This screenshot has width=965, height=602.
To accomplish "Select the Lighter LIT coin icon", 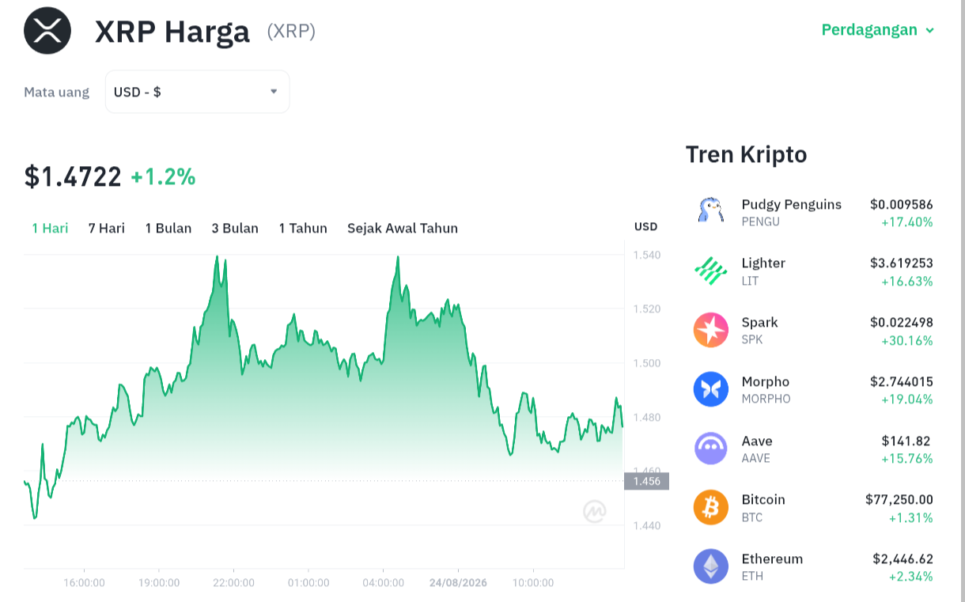I will (710, 271).
